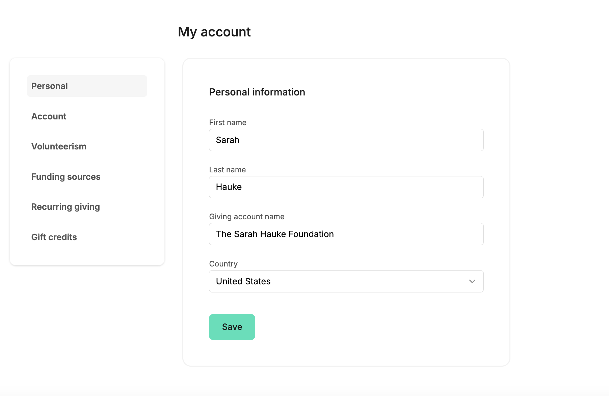Click the 'My account' page heading
Viewport: 609px width, 396px height.
[214, 32]
